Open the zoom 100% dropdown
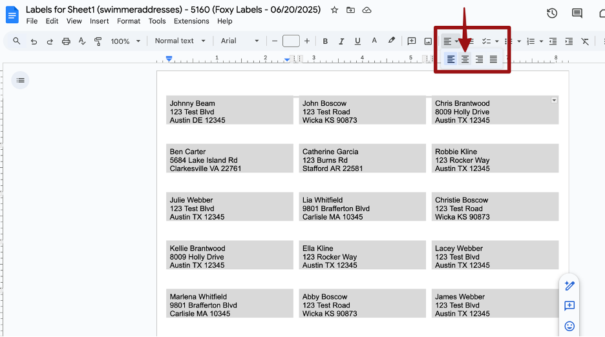The image size is (605, 337). click(125, 41)
